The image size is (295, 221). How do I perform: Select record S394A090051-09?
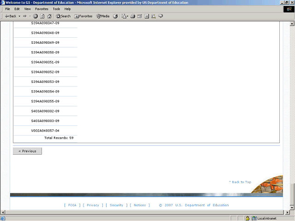(x=45, y=62)
